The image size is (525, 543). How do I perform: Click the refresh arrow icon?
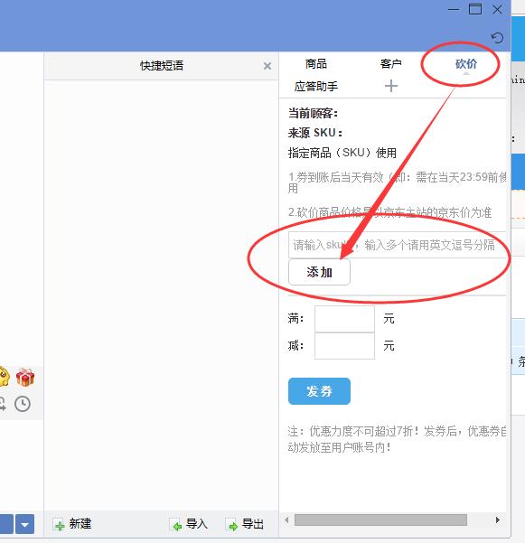tap(497, 37)
